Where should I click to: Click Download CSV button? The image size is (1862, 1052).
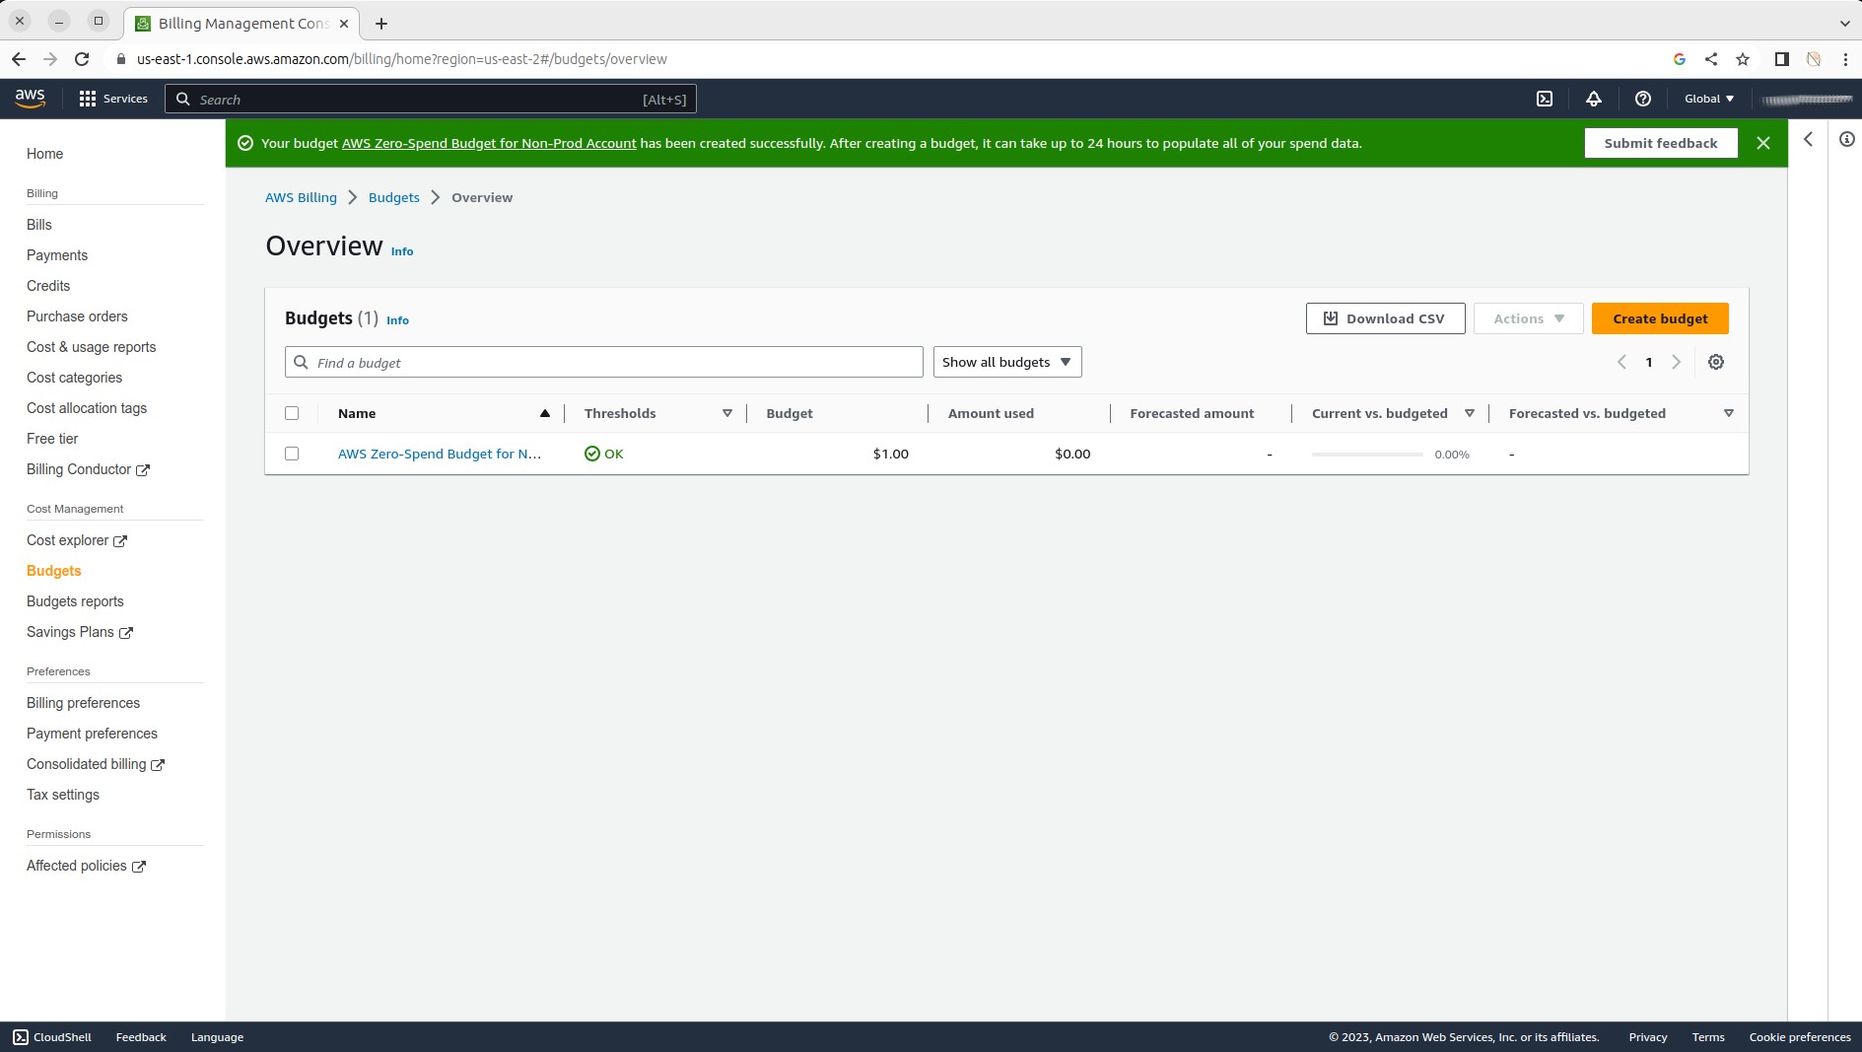1385,318
